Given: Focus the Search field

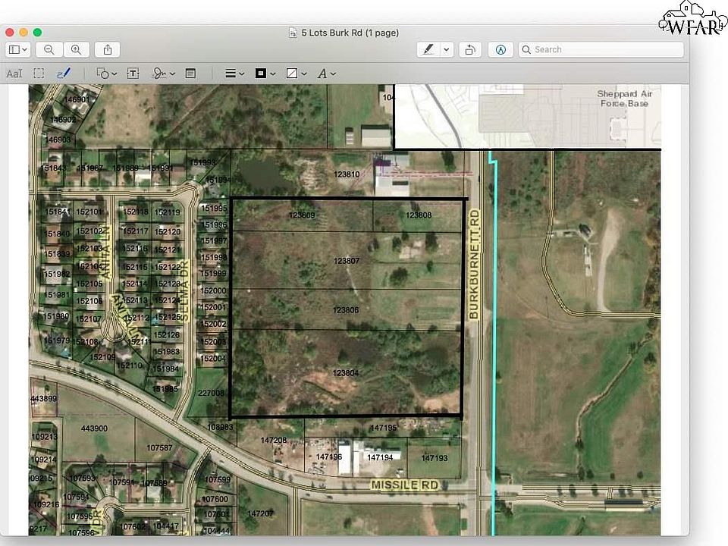Looking at the screenshot, I should (601, 50).
